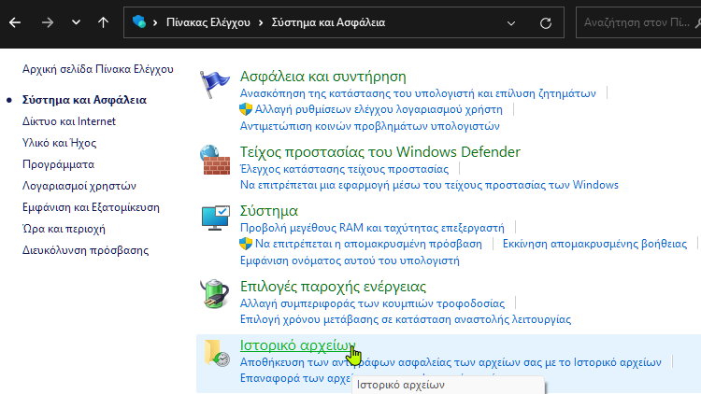Click the File History folder clock icon
Viewport: 701px width, 394px height.
[x=217, y=353]
